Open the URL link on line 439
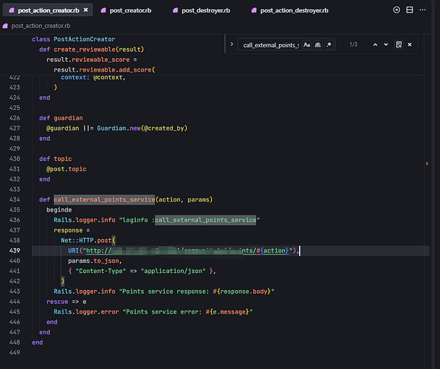Image resolution: width=440 pixels, height=369 pixels. tap(188, 251)
